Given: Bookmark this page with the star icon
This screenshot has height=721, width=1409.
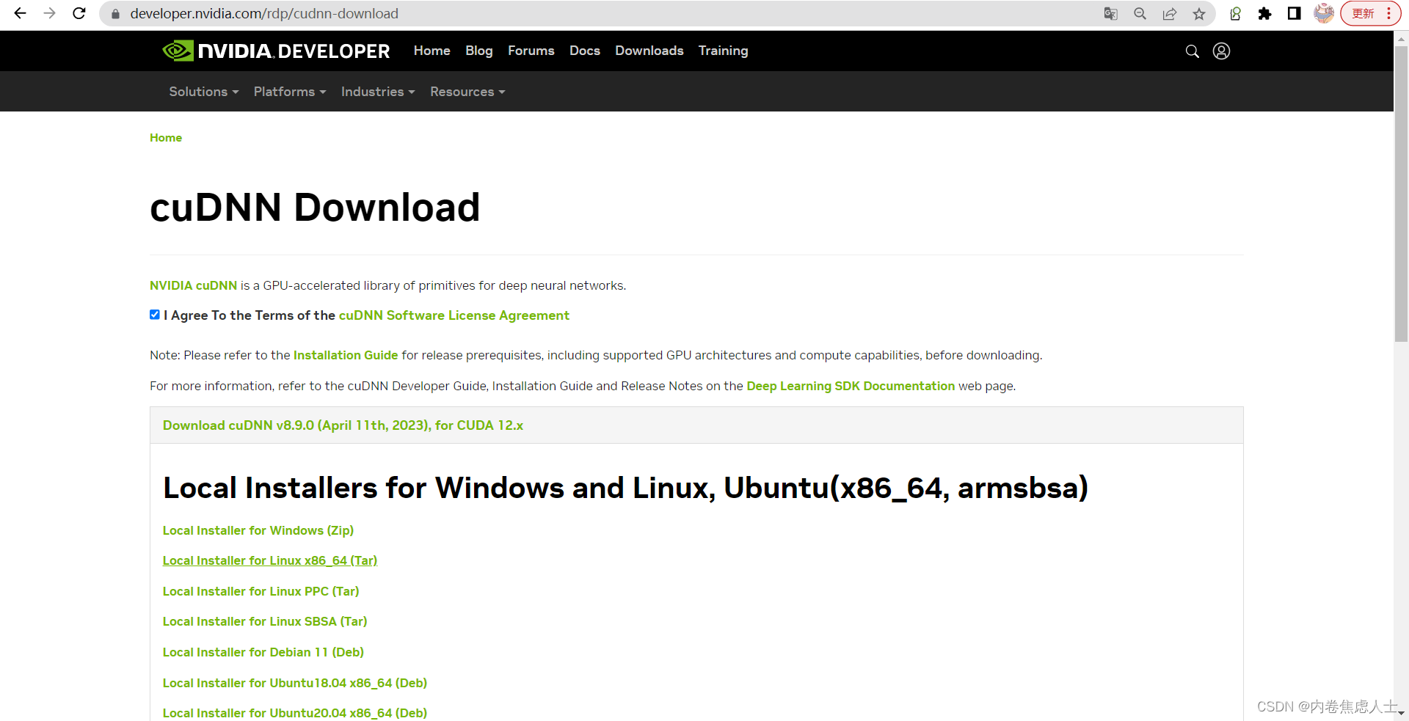Looking at the screenshot, I should pyautogui.click(x=1199, y=13).
